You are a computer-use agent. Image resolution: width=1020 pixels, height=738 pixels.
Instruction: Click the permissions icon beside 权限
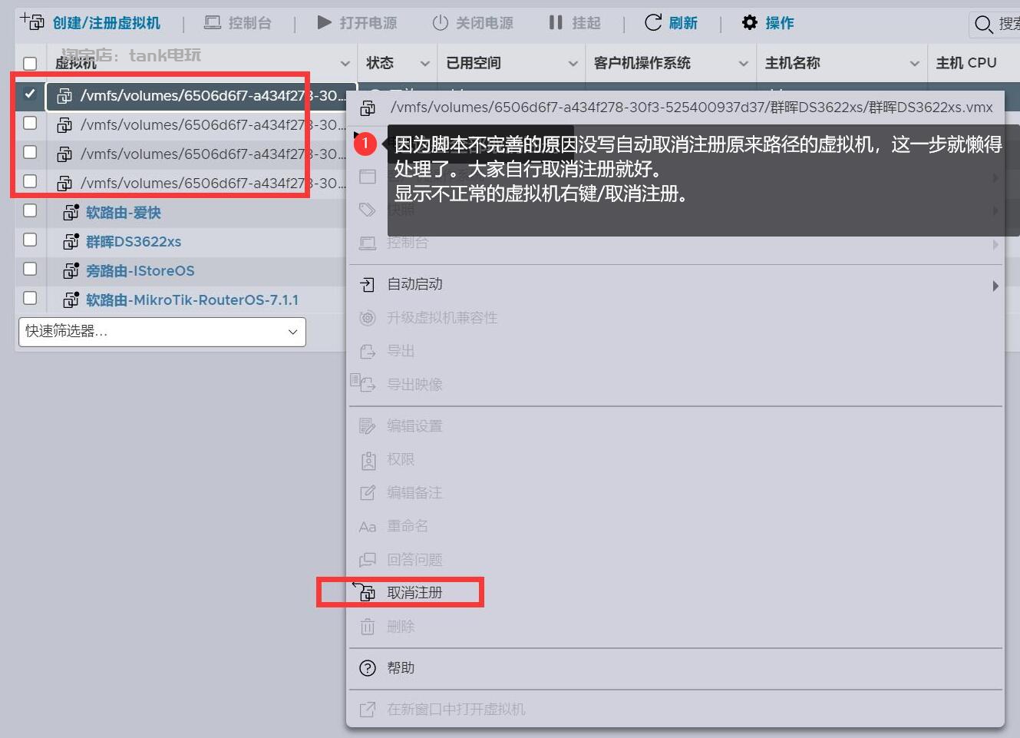click(x=368, y=460)
